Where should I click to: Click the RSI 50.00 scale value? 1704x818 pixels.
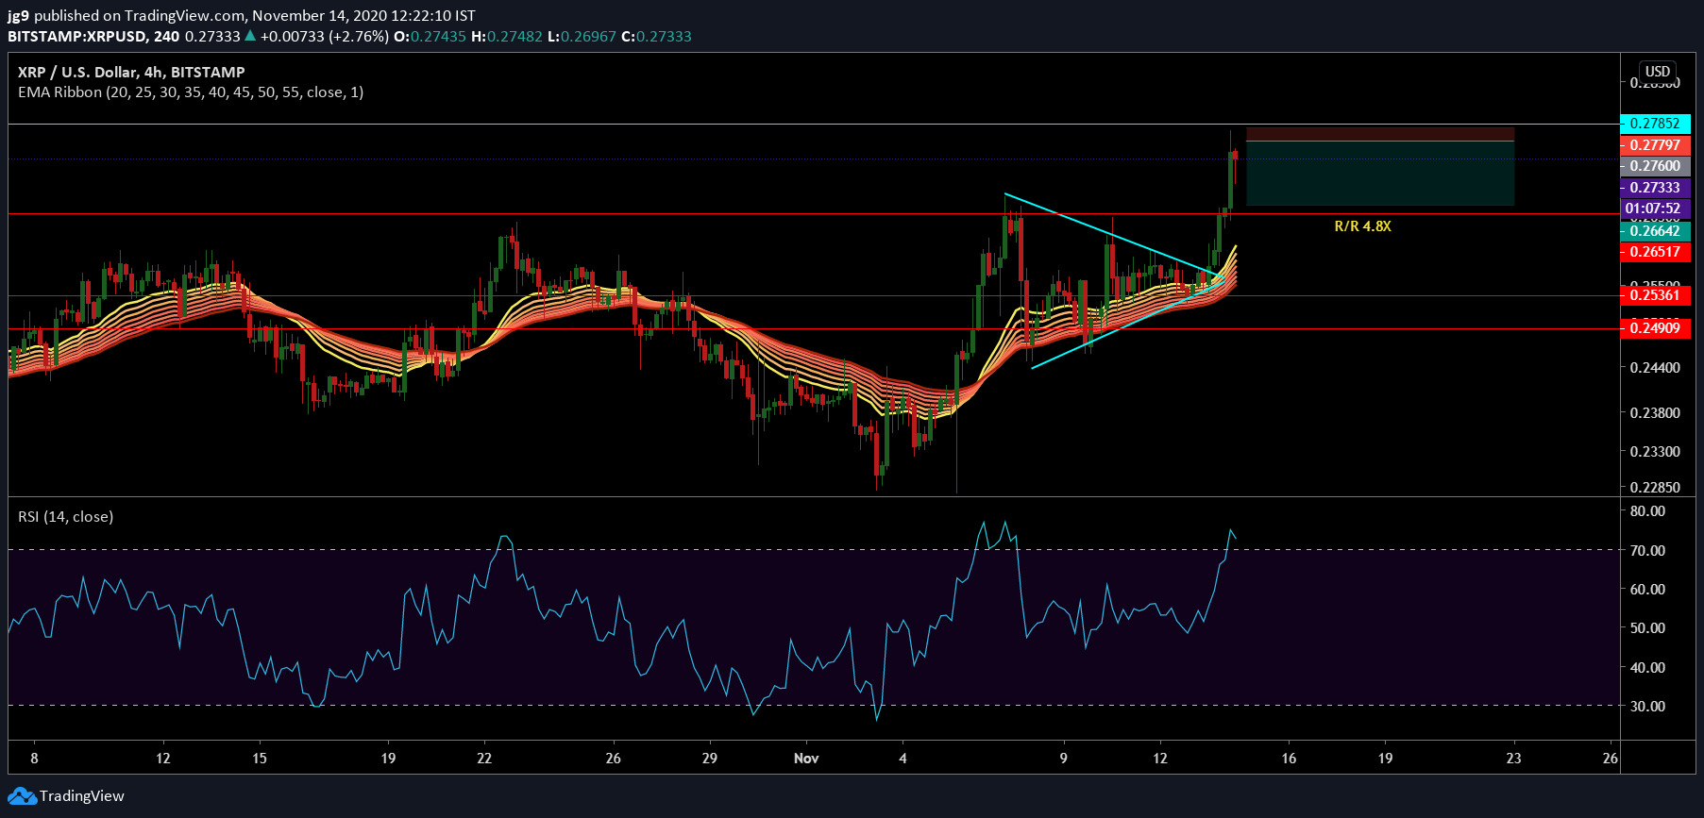tap(1647, 628)
